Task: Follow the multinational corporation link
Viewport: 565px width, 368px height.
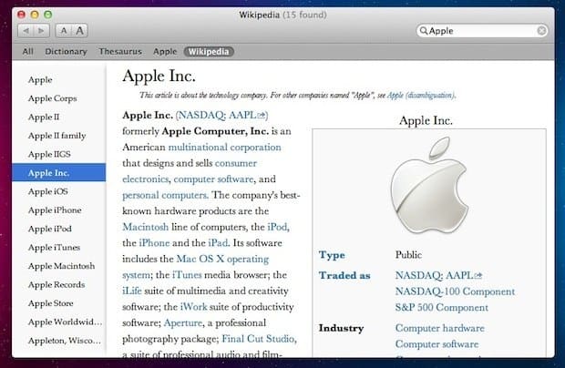Action: point(224,148)
